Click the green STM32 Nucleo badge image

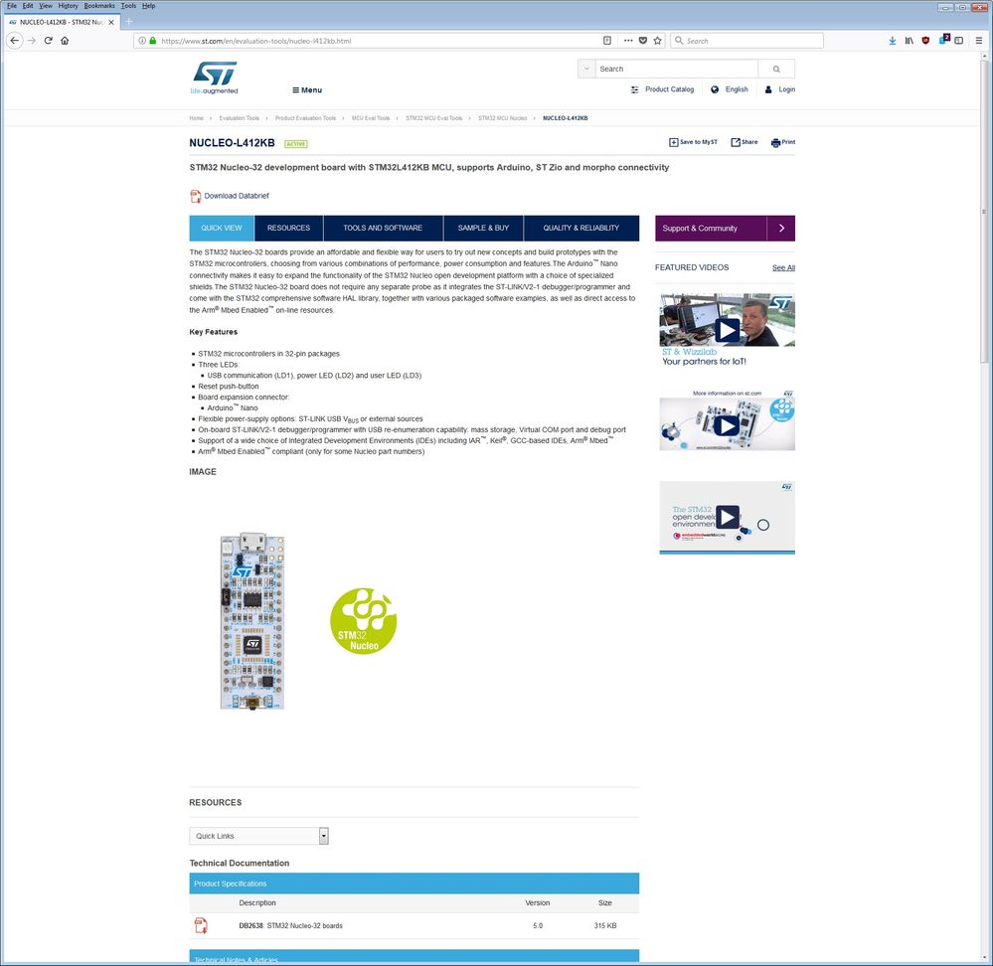(364, 620)
